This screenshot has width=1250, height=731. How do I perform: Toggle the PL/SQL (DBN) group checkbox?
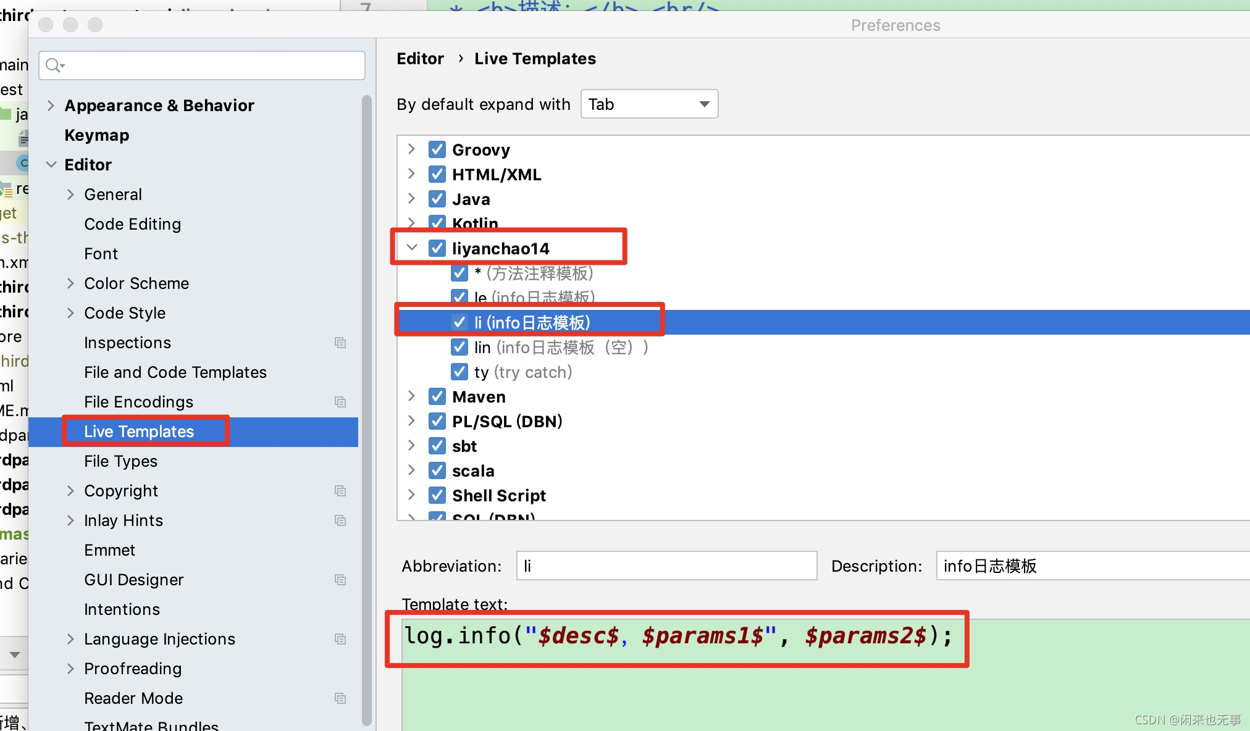click(x=437, y=421)
